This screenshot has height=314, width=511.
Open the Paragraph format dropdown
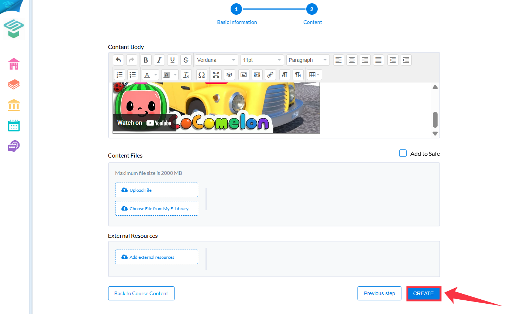tap(308, 60)
